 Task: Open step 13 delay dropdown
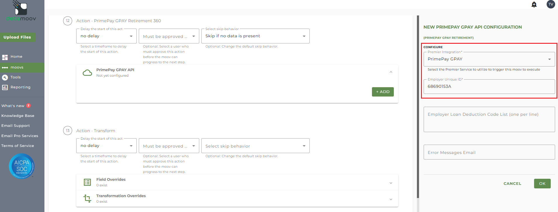(x=106, y=146)
